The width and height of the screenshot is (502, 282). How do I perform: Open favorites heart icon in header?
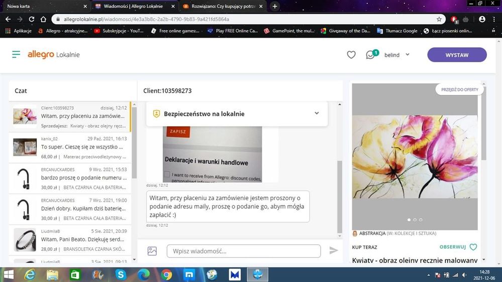pyautogui.click(x=351, y=55)
